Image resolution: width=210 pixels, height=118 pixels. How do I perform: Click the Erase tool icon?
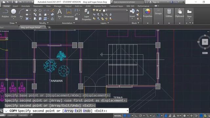coord(52,10)
